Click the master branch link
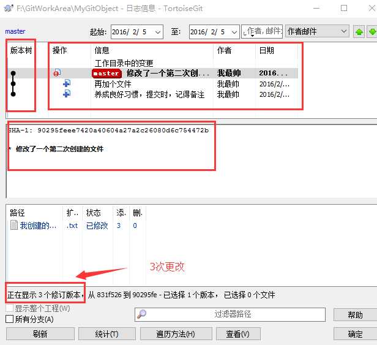This screenshot has height=345, width=377. coord(15,31)
